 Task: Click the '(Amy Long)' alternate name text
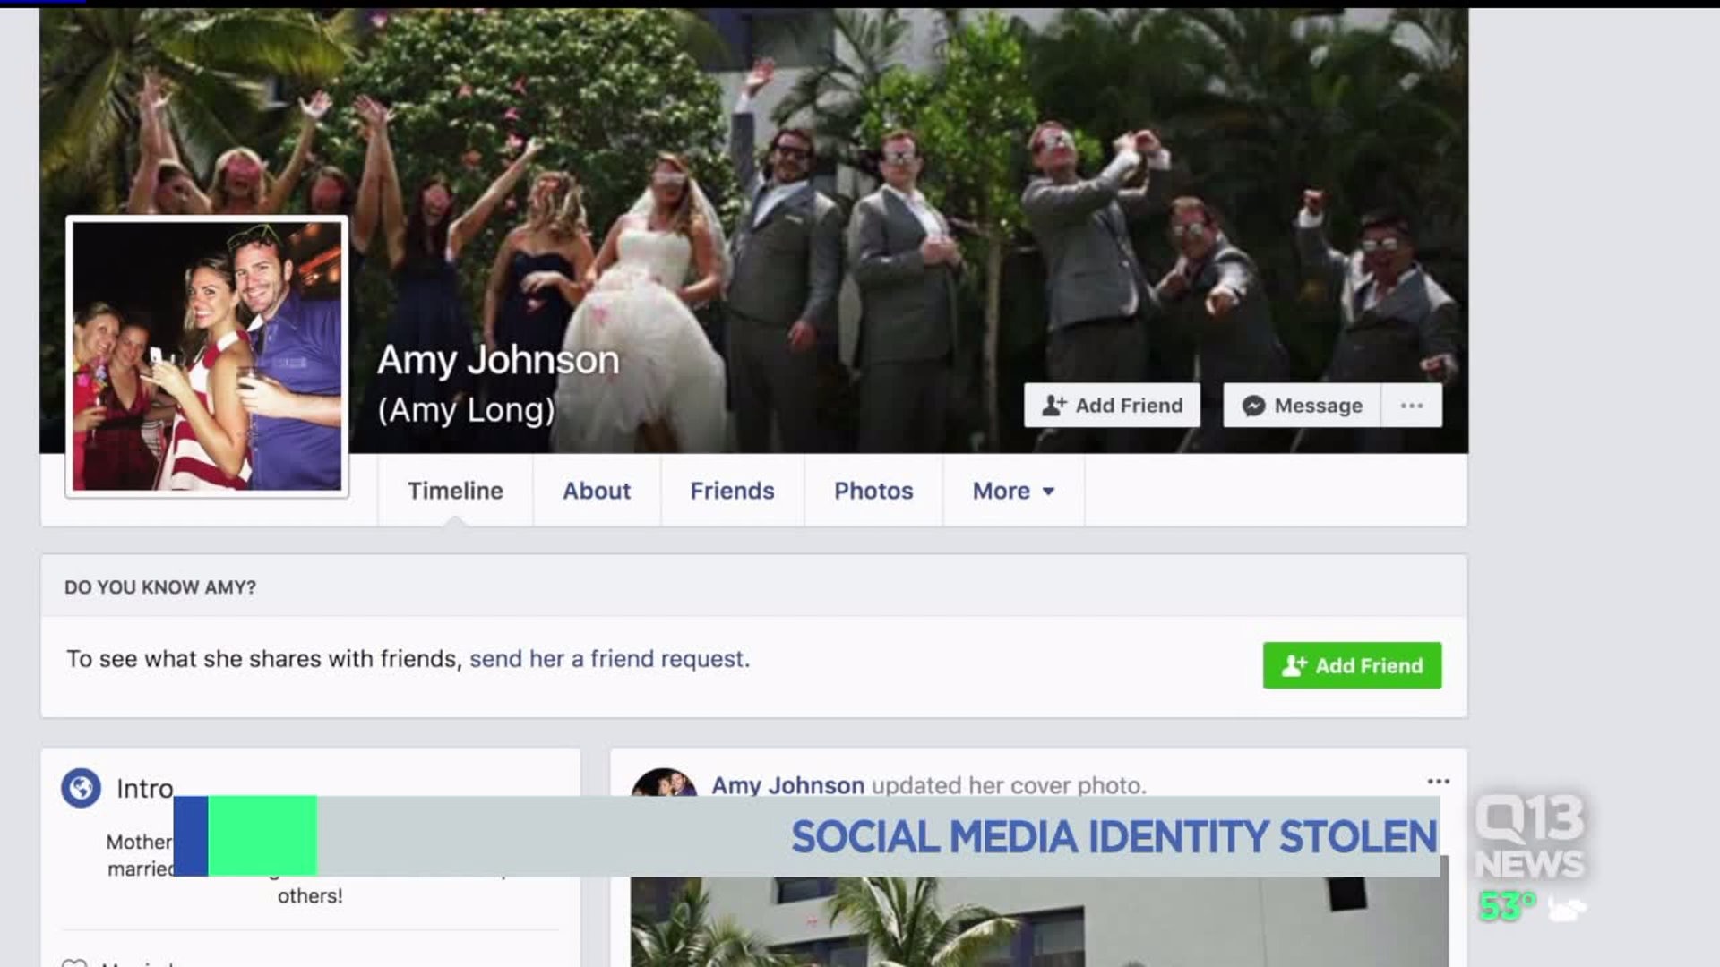tap(466, 410)
